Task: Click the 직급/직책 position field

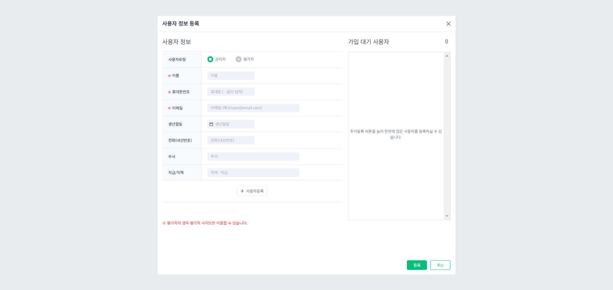Action: pyautogui.click(x=253, y=172)
